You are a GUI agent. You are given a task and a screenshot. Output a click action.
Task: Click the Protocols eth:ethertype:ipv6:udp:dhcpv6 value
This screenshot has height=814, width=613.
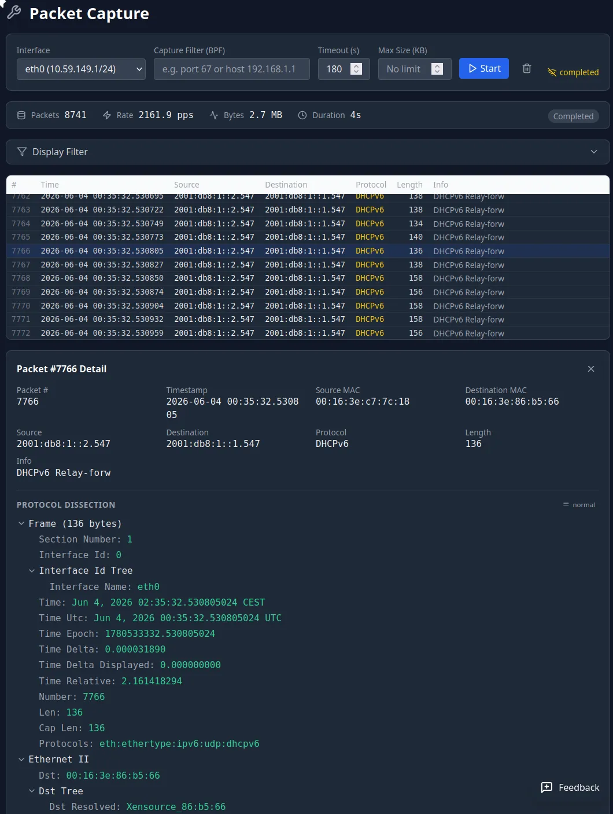pos(179,743)
